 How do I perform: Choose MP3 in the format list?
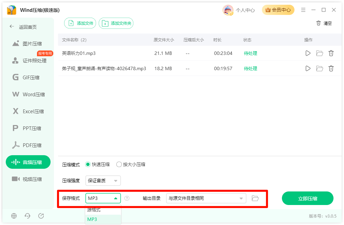click(x=103, y=219)
